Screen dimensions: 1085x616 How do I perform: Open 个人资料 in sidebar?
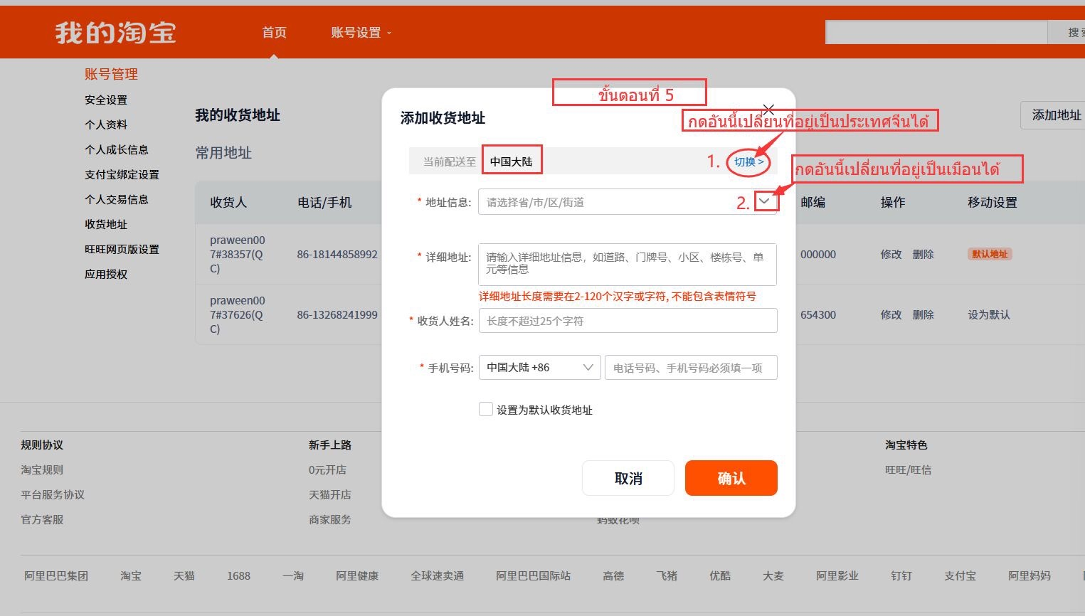pyautogui.click(x=106, y=125)
